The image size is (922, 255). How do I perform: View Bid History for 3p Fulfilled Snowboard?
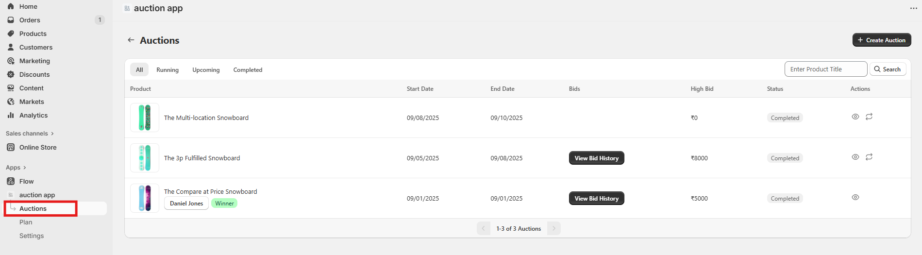point(596,158)
